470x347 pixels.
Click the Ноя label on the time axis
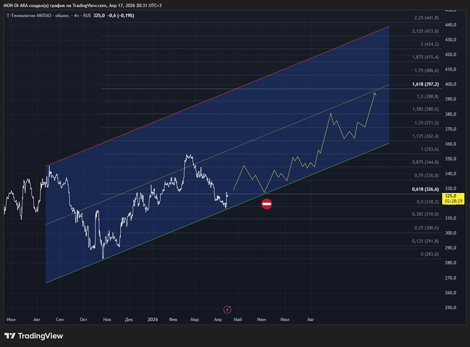pos(107,319)
